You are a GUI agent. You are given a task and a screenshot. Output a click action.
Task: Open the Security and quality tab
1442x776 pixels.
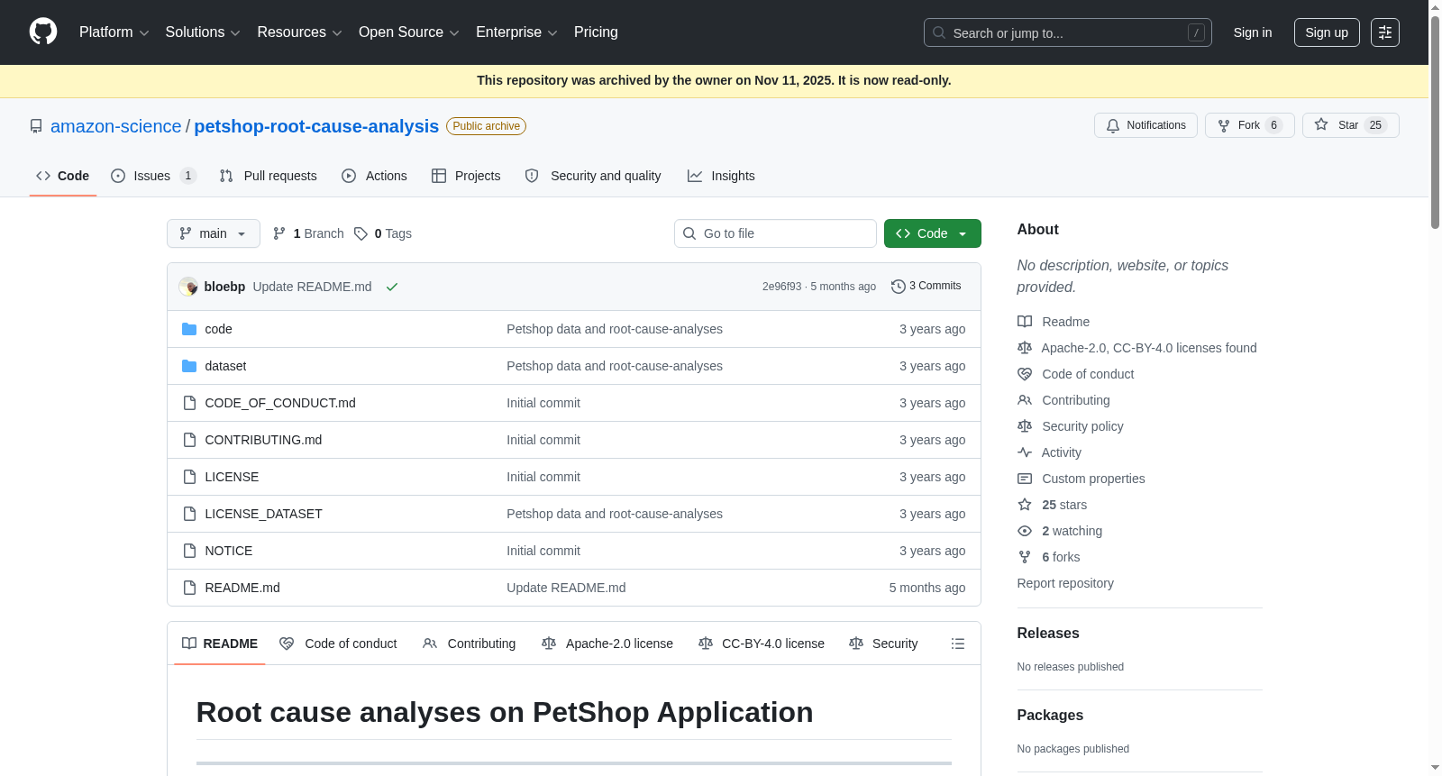pyautogui.click(x=593, y=176)
